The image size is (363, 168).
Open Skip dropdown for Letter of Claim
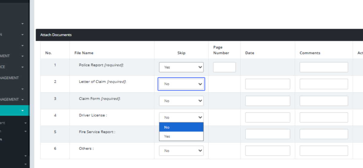[181, 84]
